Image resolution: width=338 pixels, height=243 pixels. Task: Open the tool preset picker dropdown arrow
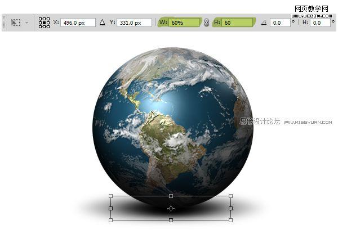click(26, 22)
